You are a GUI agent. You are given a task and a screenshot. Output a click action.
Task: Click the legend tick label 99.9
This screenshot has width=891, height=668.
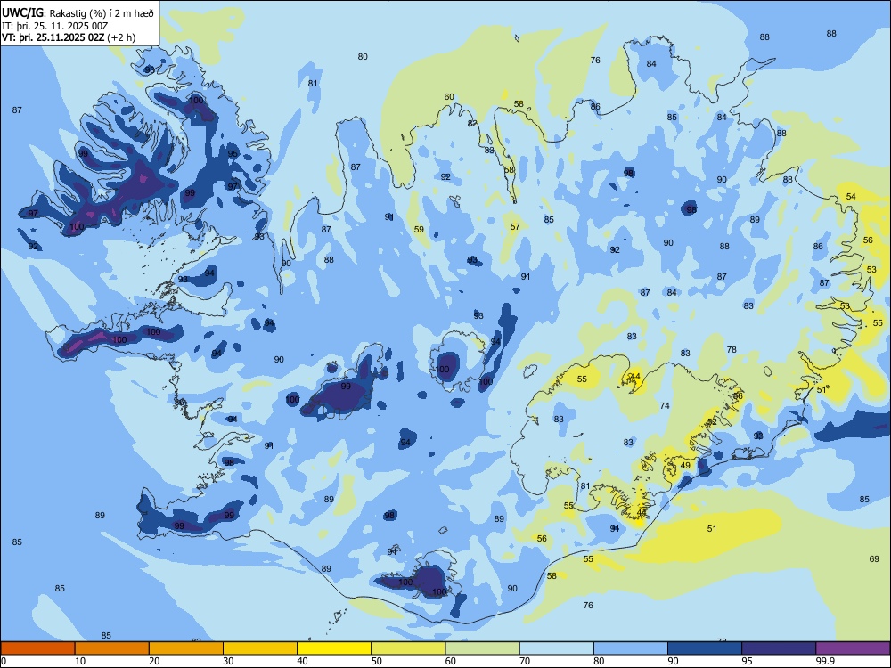point(824,661)
